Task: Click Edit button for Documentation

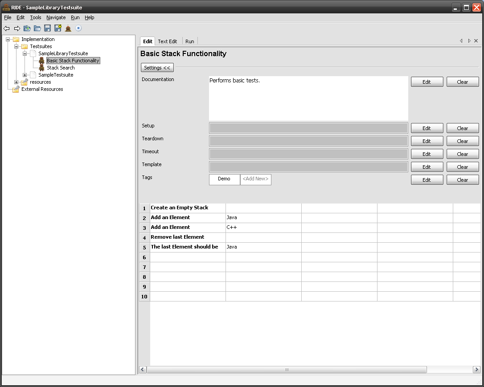Action: 427,82
